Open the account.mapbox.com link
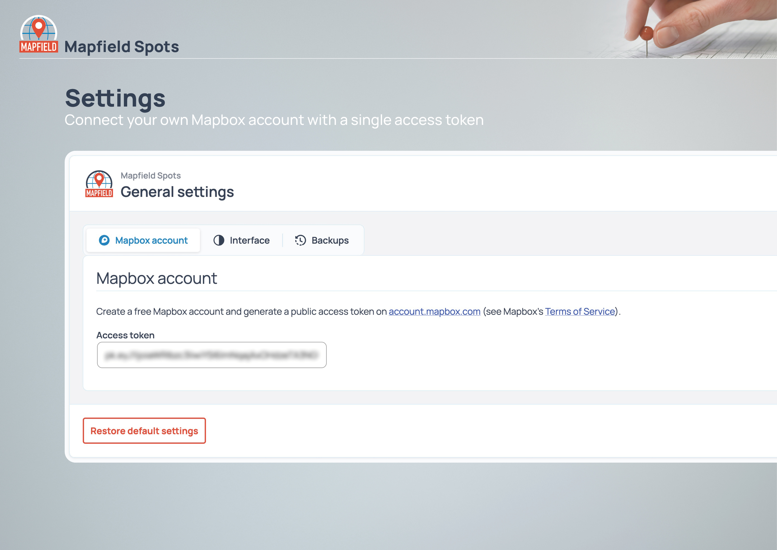 pos(434,311)
